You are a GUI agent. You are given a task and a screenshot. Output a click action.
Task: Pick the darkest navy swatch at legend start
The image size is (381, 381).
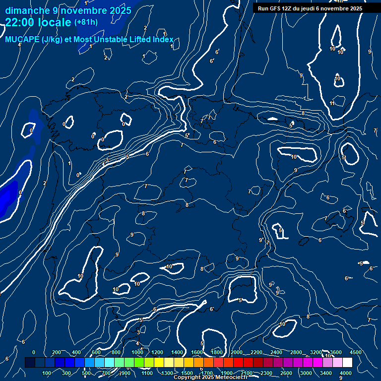pos(30,362)
